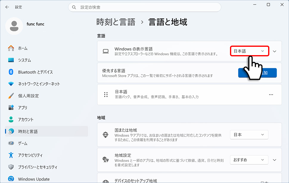
Task: Click the globe icon for 国または地域
Action: point(105,135)
